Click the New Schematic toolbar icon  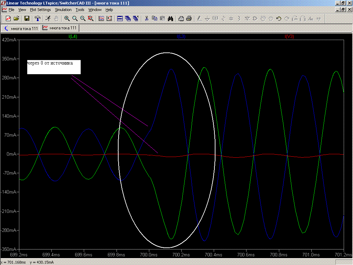point(8,19)
